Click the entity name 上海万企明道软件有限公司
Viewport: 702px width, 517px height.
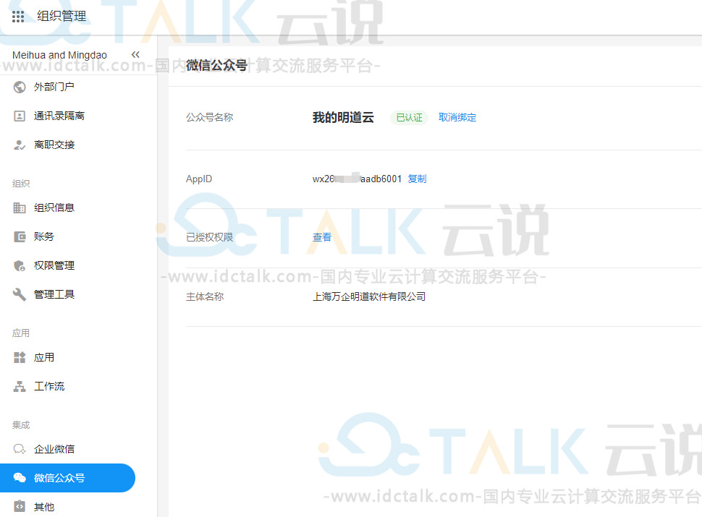[x=369, y=296]
